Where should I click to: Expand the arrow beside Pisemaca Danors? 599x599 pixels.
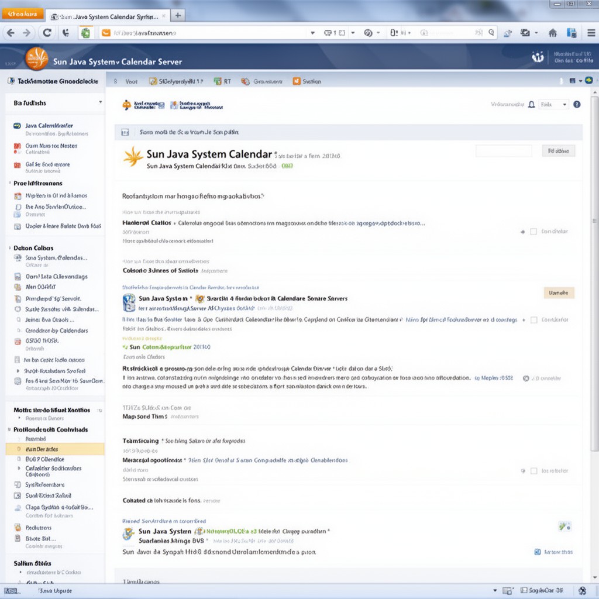click(x=19, y=418)
